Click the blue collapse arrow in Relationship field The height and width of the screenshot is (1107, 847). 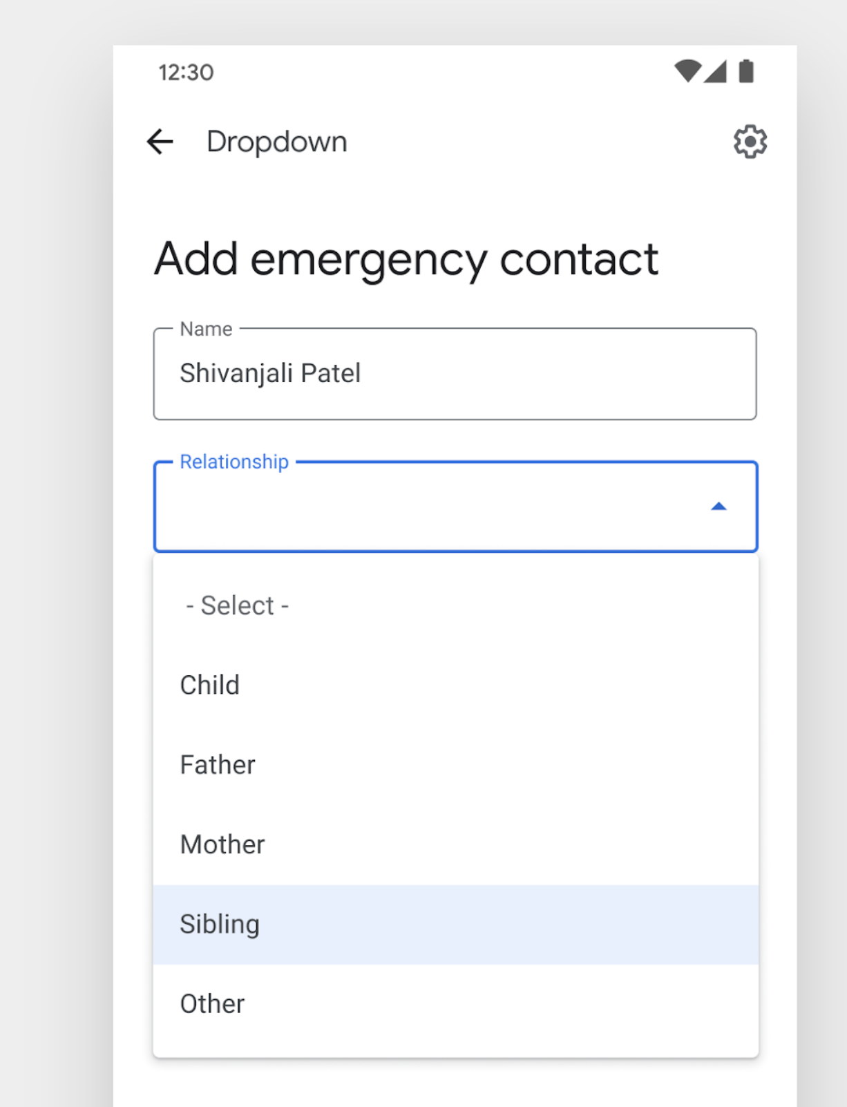[x=720, y=507]
